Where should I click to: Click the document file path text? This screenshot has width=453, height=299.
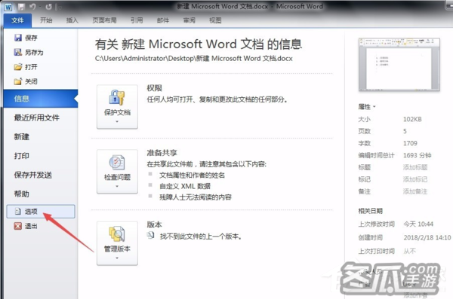[193, 59]
